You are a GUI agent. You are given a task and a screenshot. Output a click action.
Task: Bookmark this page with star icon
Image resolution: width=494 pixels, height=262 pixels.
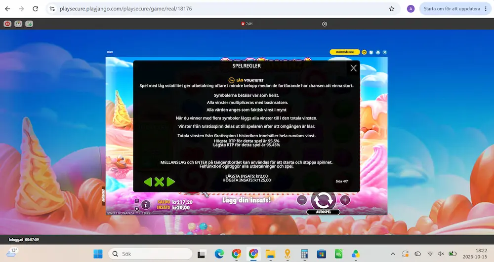coord(392,9)
